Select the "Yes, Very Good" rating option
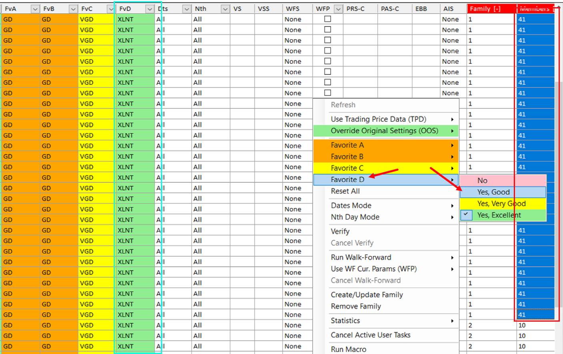 click(501, 204)
